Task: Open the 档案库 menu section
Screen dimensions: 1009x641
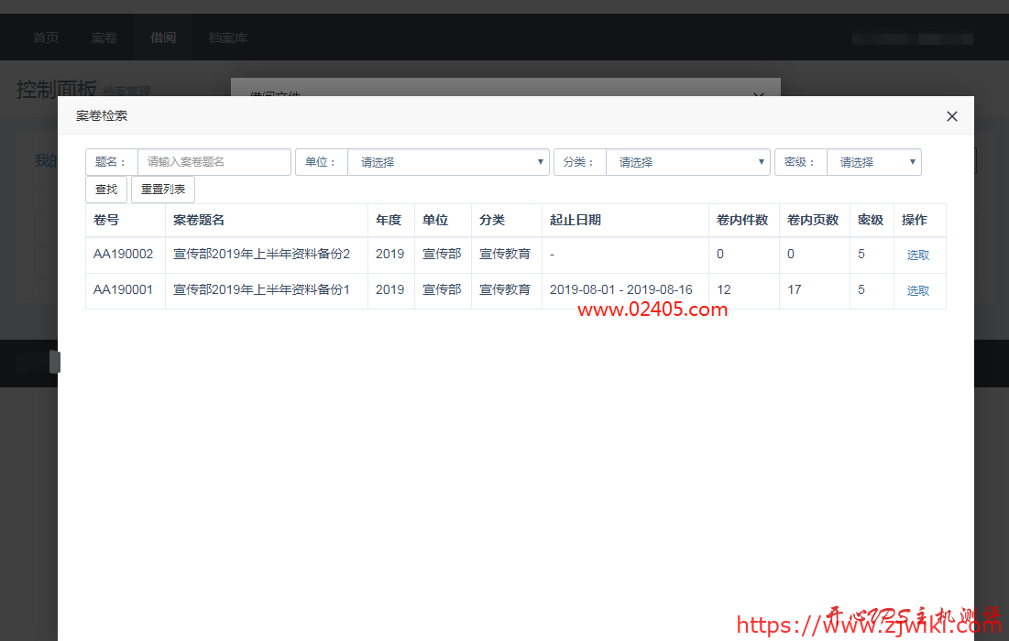Action: click(x=226, y=38)
